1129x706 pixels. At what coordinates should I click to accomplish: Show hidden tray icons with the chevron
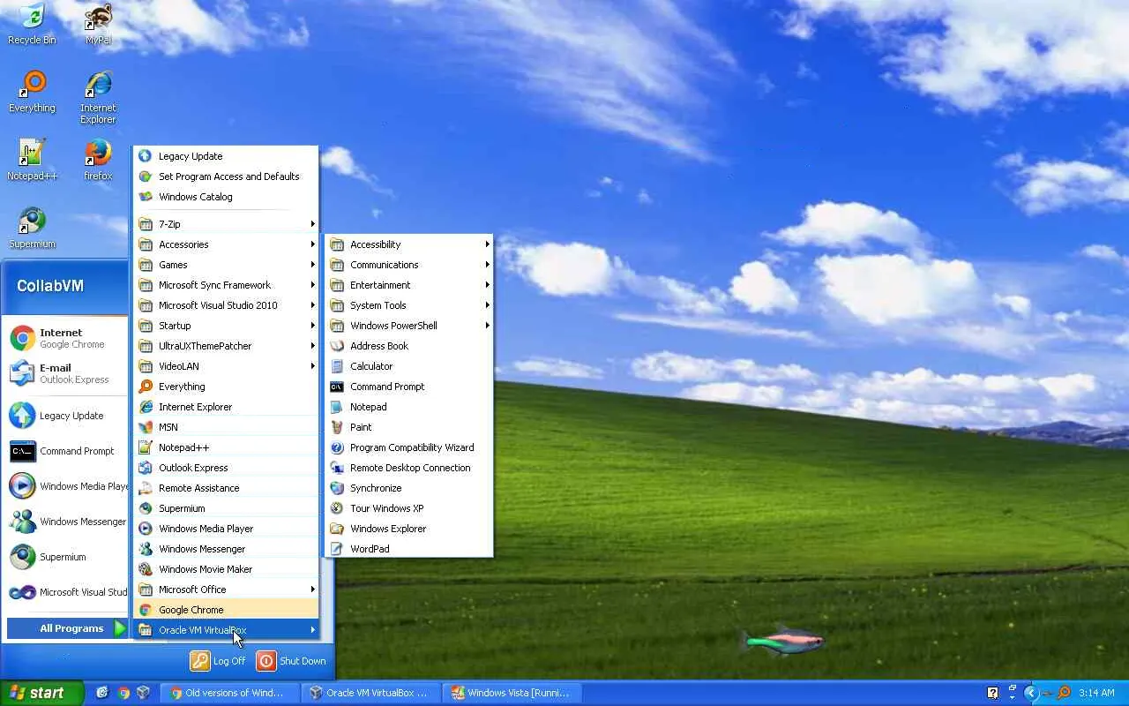point(1030,693)
